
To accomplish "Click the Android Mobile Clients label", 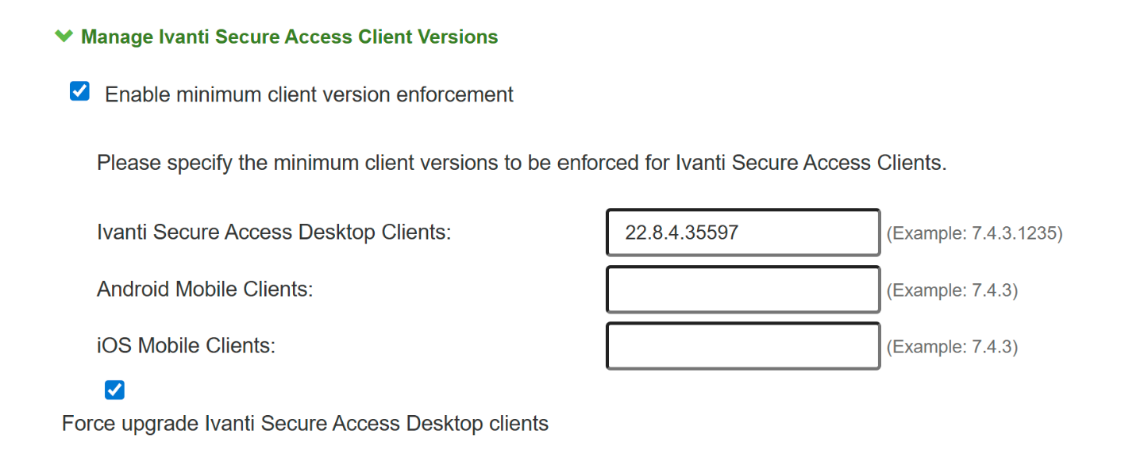I will tap(205, 290).
